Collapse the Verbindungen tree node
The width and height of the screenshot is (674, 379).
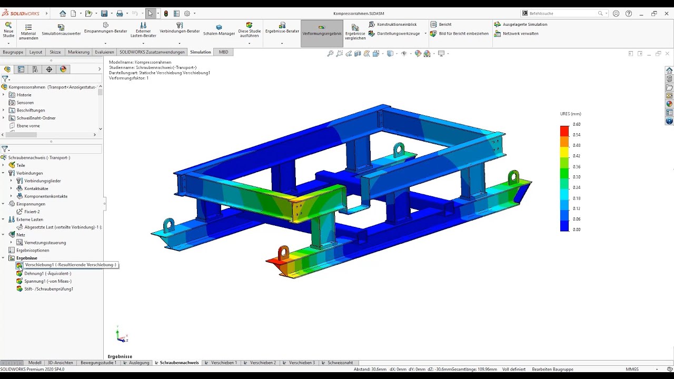click(4, 173)
